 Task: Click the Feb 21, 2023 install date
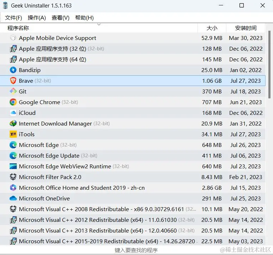(246, 177)
